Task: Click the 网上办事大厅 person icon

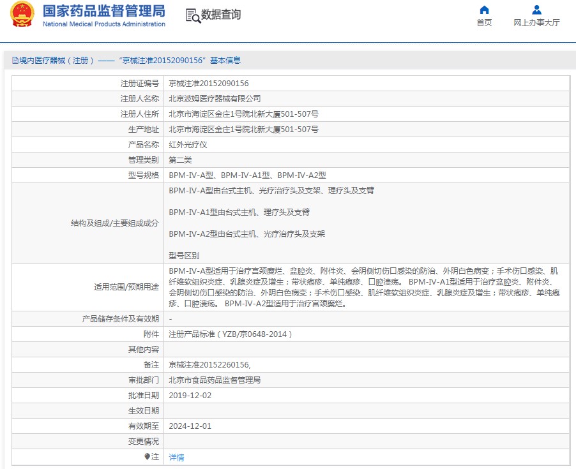Action: click(536, 10)
